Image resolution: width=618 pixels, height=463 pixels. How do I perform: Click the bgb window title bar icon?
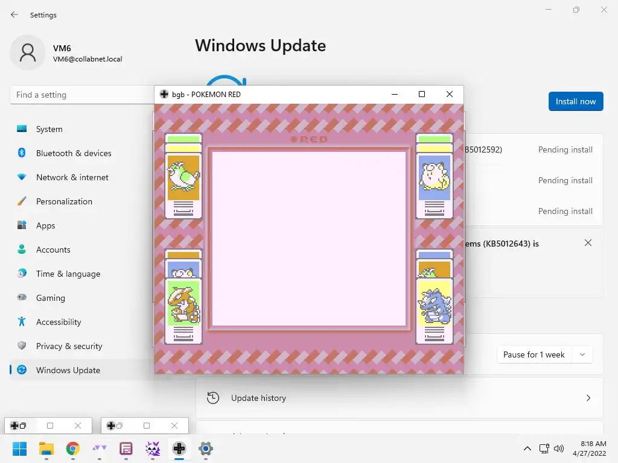pyautogui.click(x=164, y=94)
